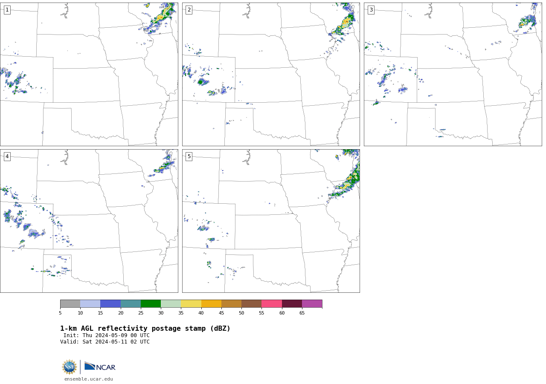Click the colorbar tick label '30'
The width and height of the screenshot is (546, 384).
pyautogui.click(x=161, y=313)
